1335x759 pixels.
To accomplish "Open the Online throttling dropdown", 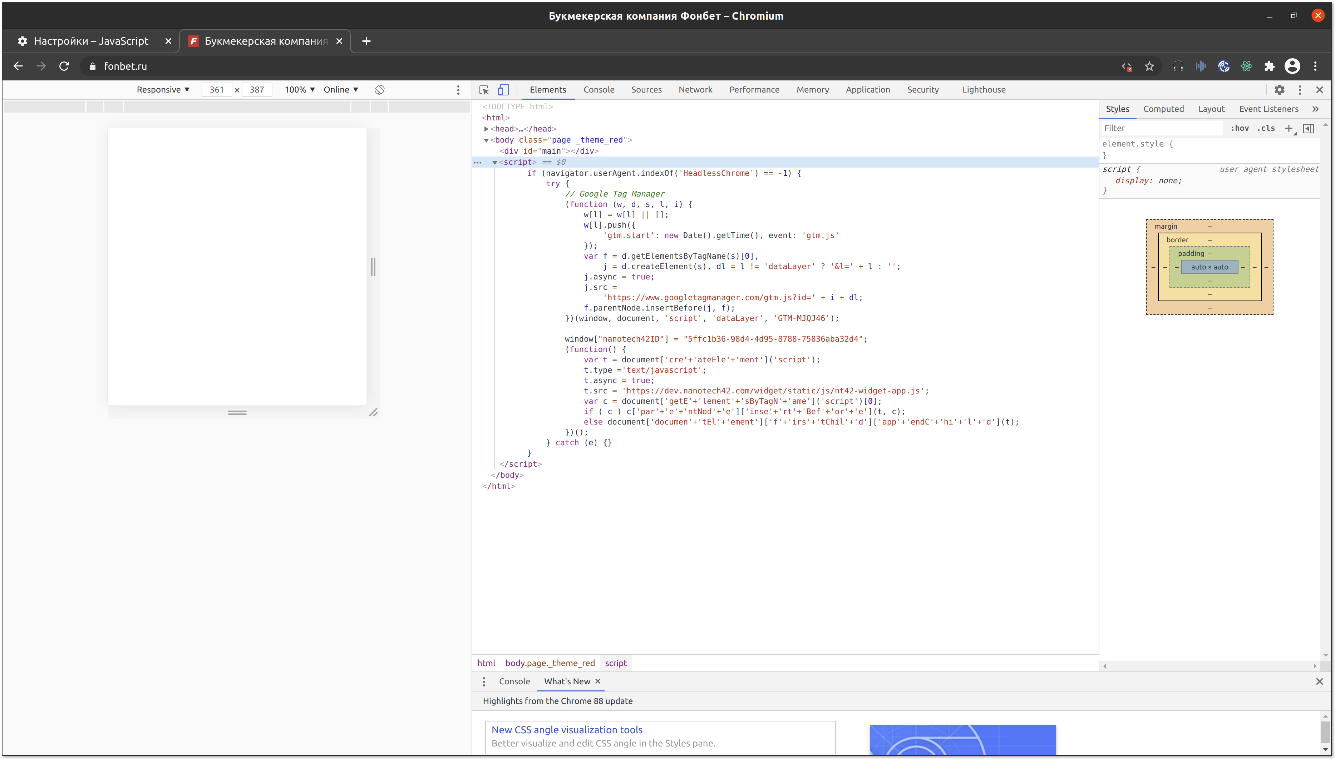I will pos(341,90).
